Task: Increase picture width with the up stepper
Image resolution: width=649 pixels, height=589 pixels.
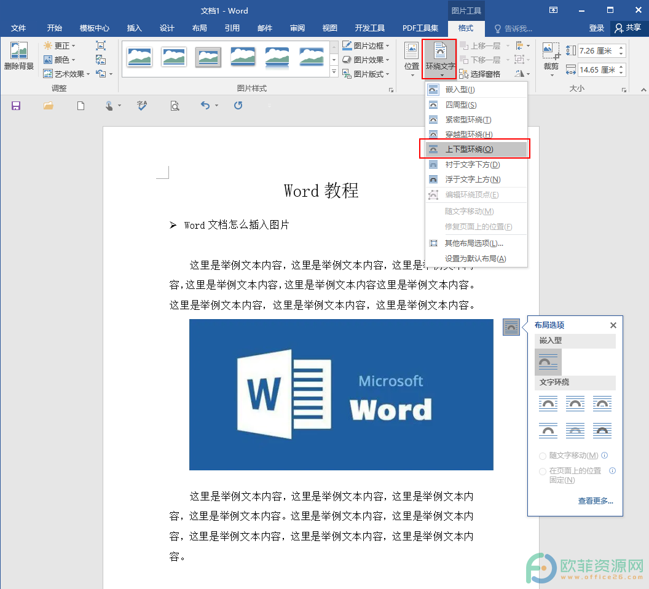Action: point(621,66)
